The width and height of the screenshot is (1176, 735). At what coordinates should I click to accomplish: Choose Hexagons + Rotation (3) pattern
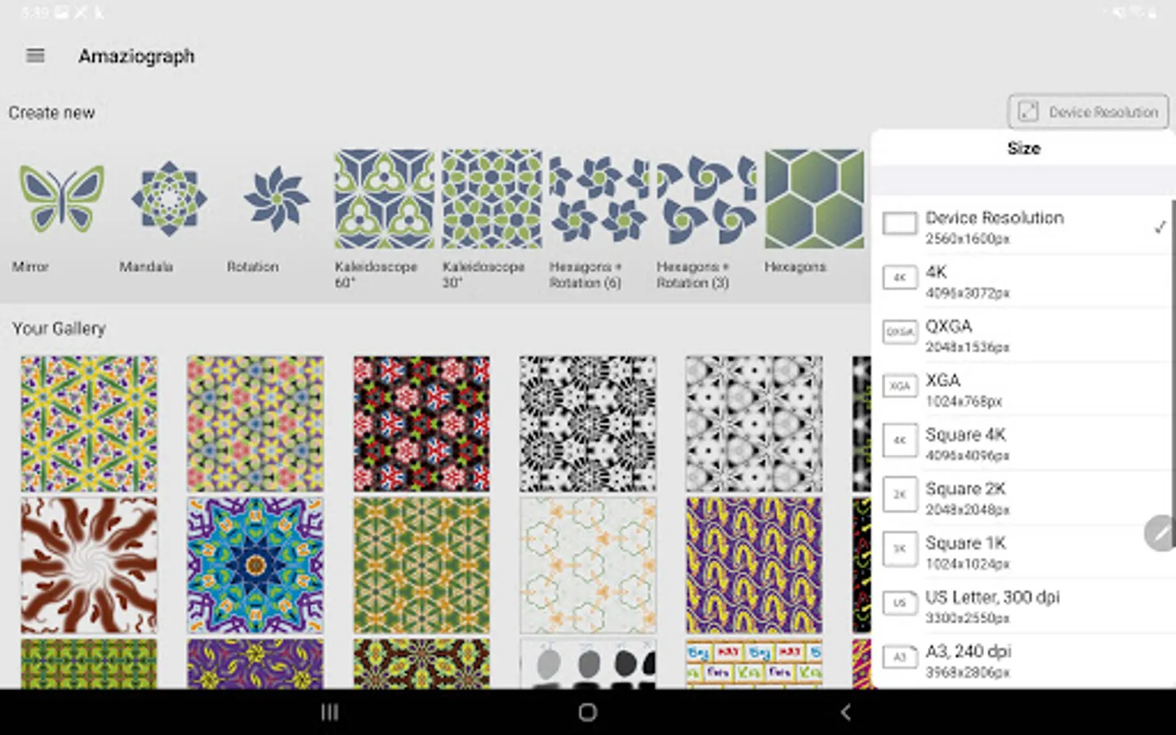pyautogui.click(x=706, y=199)
